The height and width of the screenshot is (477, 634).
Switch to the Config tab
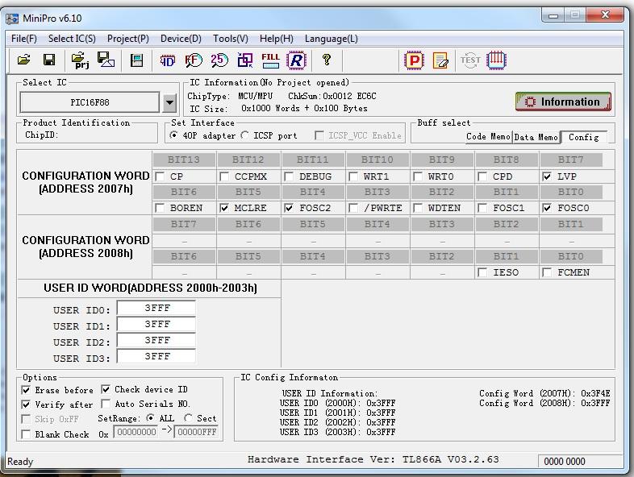click(x=583, y=137)
